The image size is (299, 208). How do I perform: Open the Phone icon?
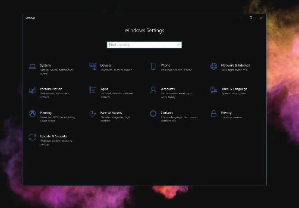[153, 66]
